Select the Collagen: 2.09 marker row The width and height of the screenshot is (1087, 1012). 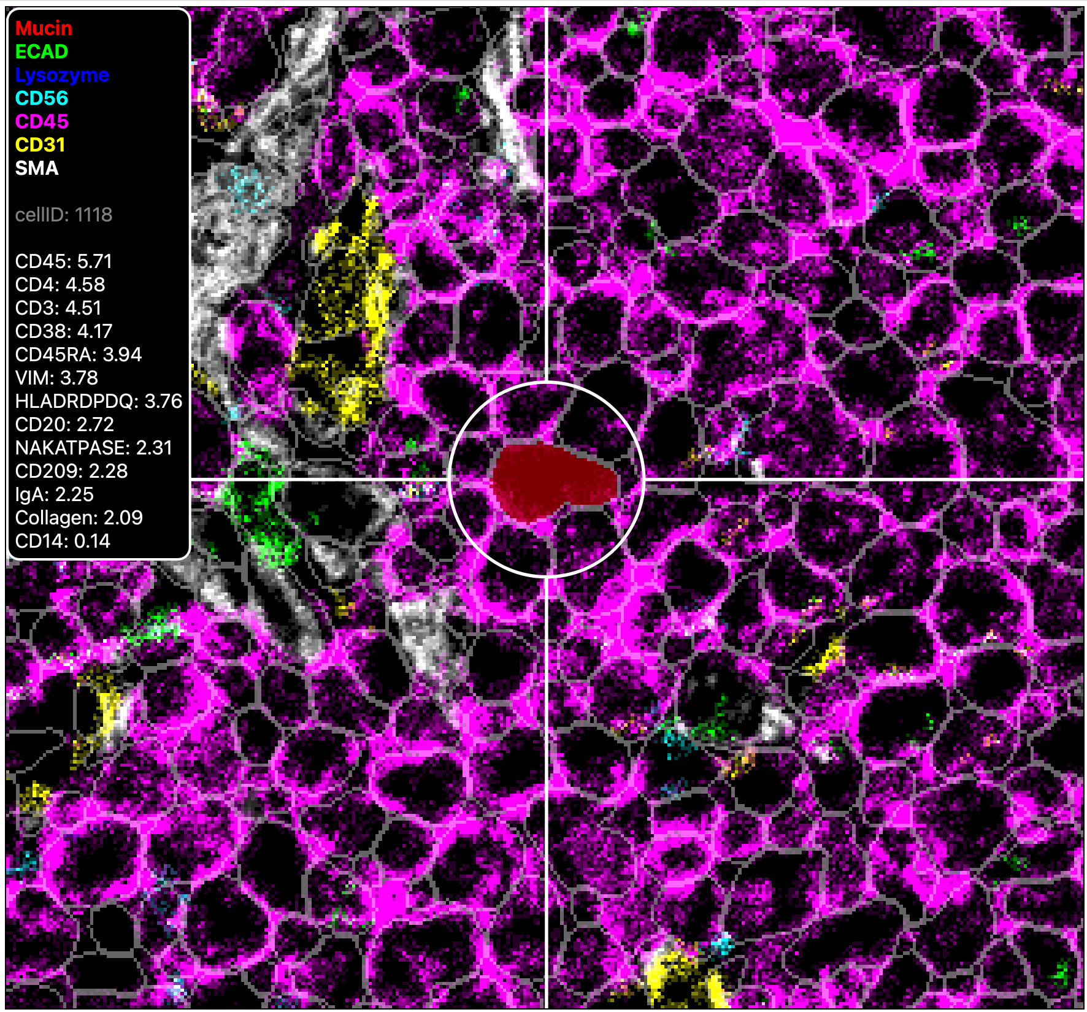pyautogui.click(x=79, y=518)
